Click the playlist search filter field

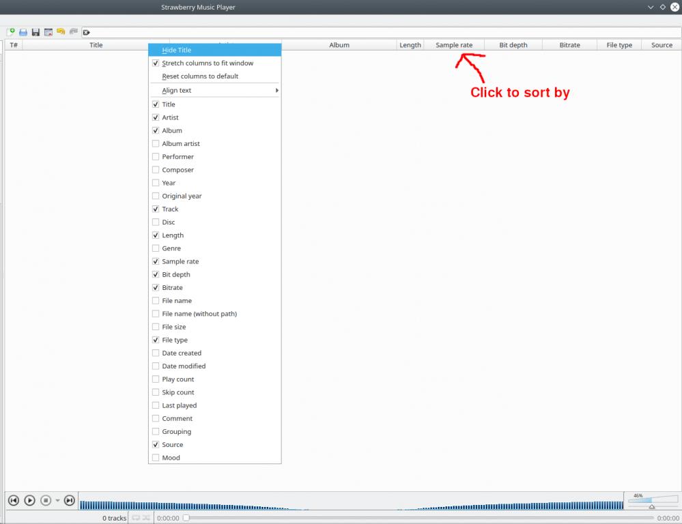(x=382, y=32)
